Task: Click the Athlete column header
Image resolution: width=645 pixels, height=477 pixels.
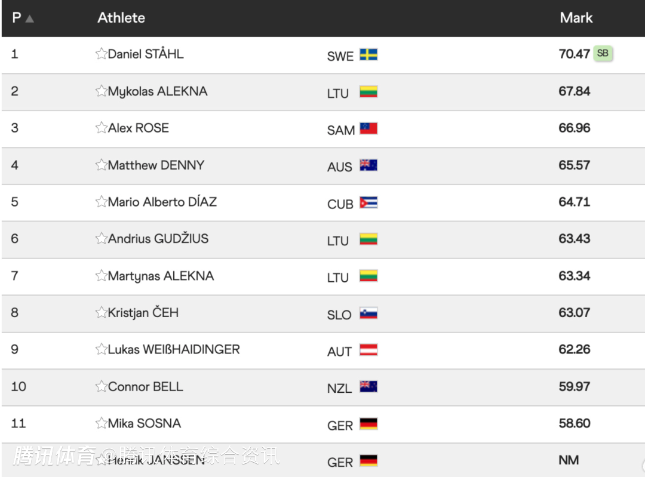Action: tap(121, 18)
